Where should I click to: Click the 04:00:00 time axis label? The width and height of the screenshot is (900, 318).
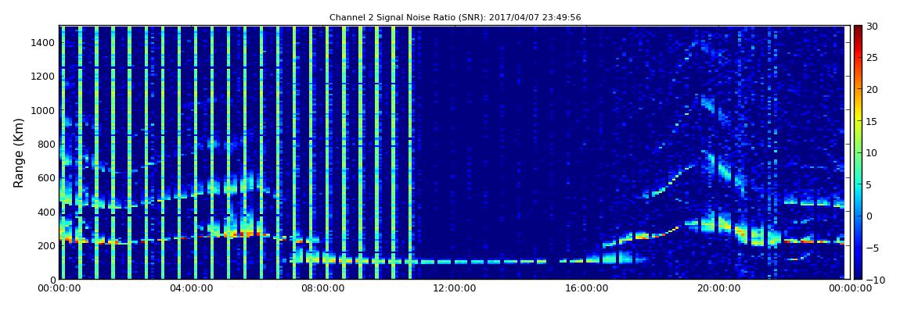point(190,289)
